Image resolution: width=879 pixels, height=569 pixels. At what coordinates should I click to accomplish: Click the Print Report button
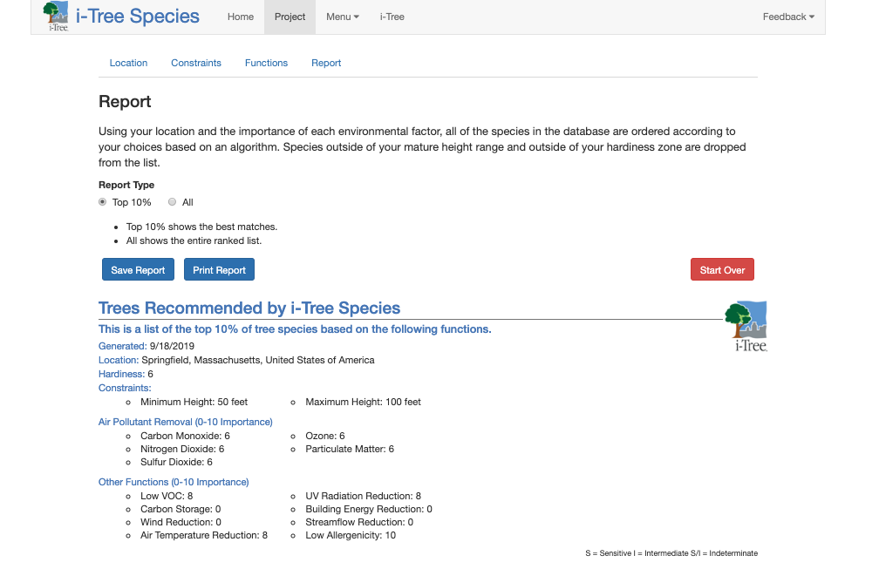tap(219, 270)
